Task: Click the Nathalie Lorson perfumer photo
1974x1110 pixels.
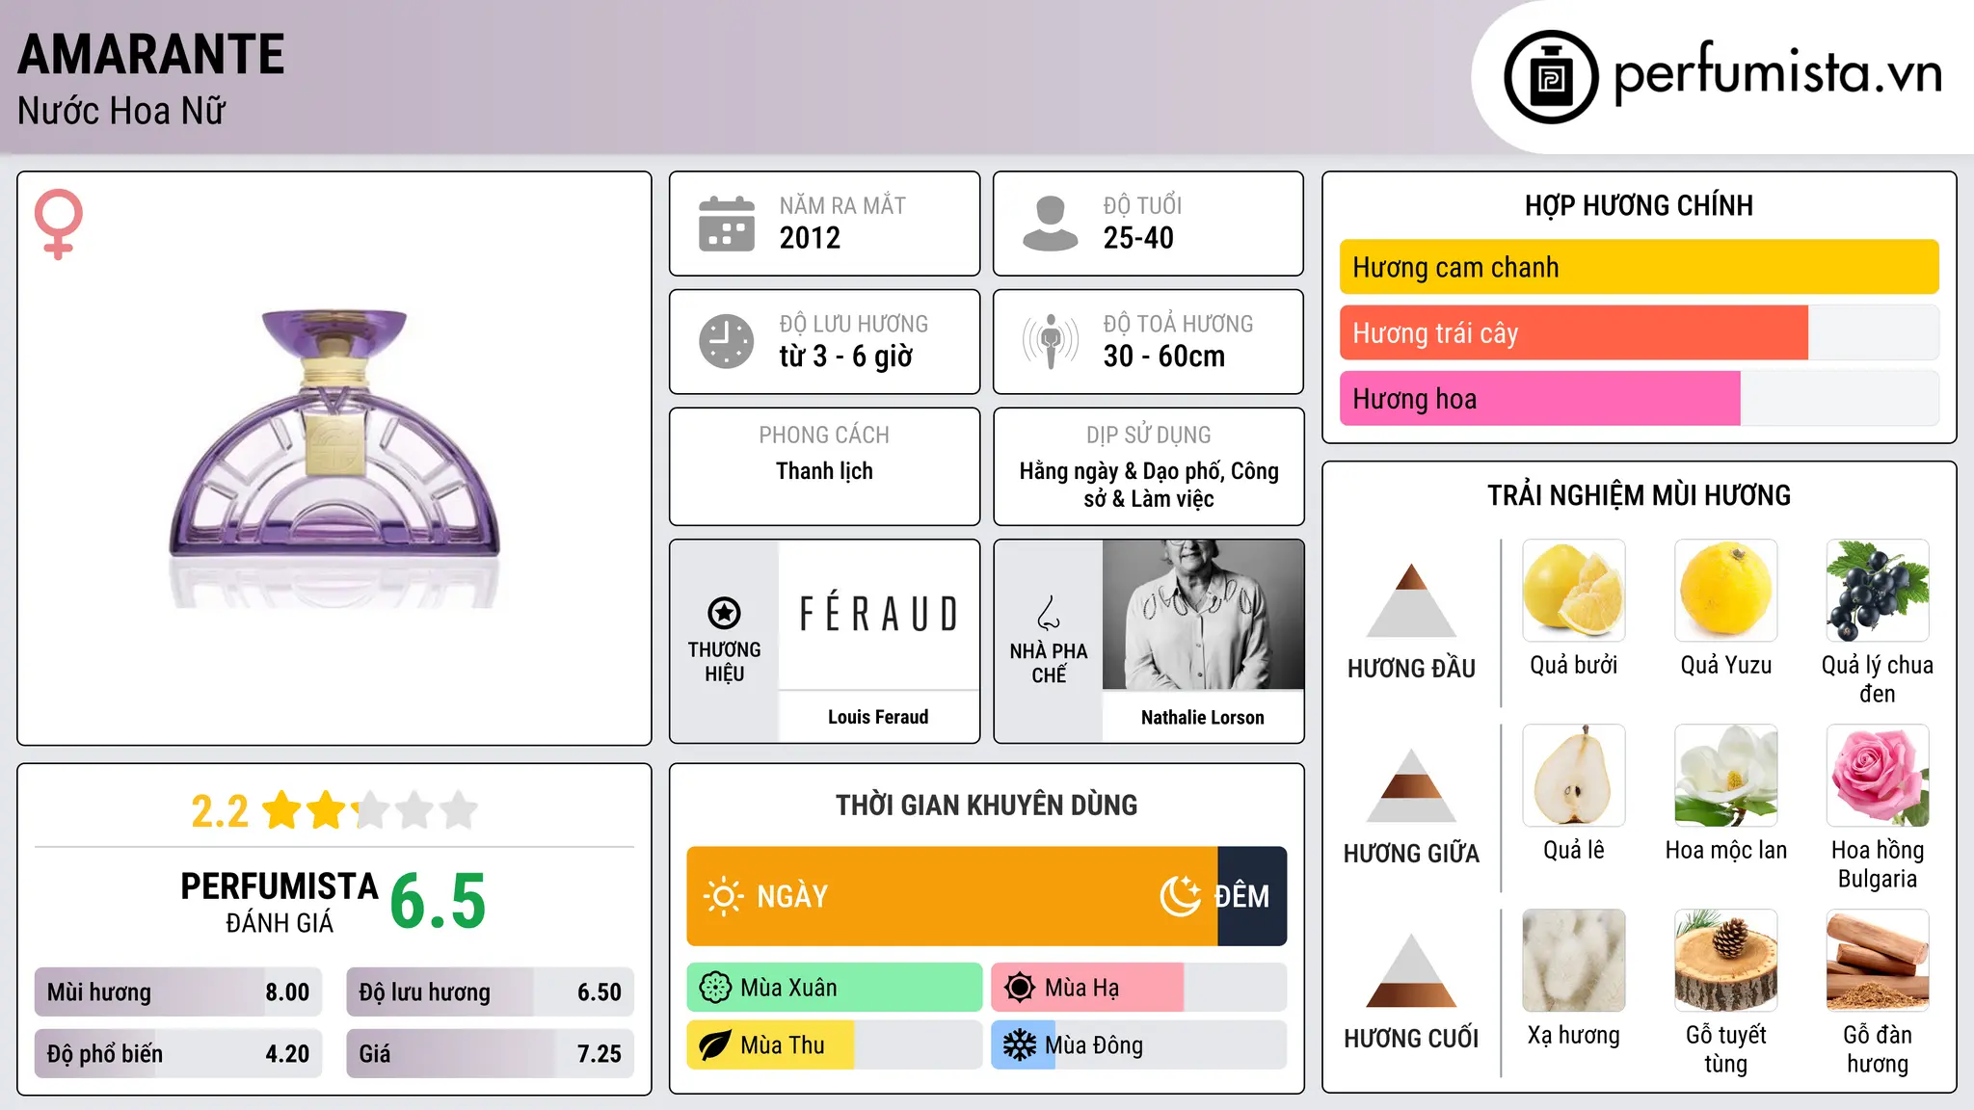Action: click(1203, 615)
